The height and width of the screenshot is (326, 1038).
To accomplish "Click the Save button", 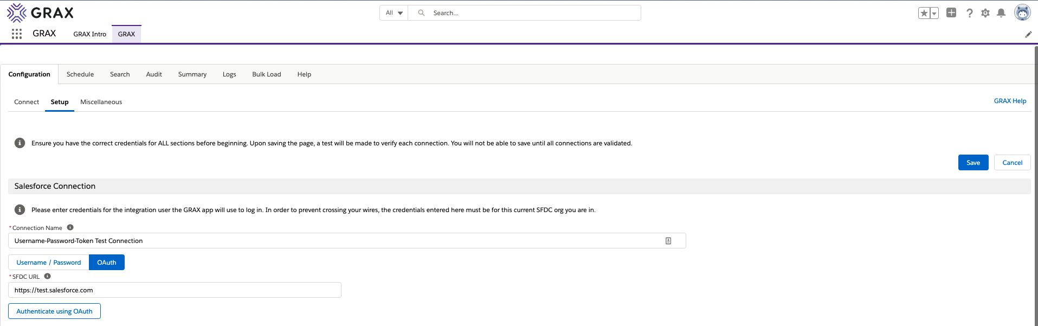I will (x=973, y=163).
